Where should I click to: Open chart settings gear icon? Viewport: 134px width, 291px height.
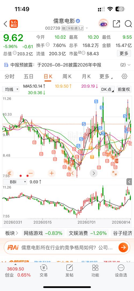pos(124,76)
